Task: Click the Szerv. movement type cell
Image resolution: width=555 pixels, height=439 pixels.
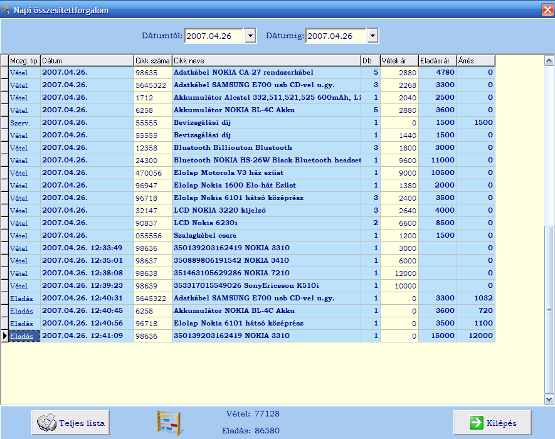Action: [x=24, y=123]
